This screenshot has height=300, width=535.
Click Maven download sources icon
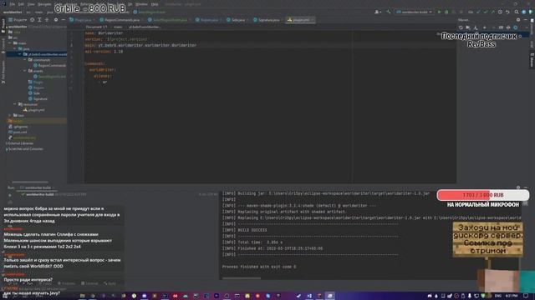(x=476, y=27)
